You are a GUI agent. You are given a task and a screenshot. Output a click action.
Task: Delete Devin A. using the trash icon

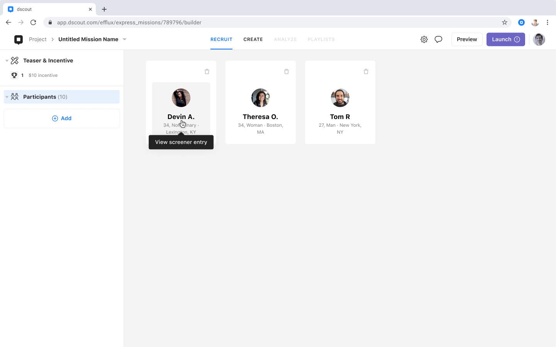pos(207,71)
